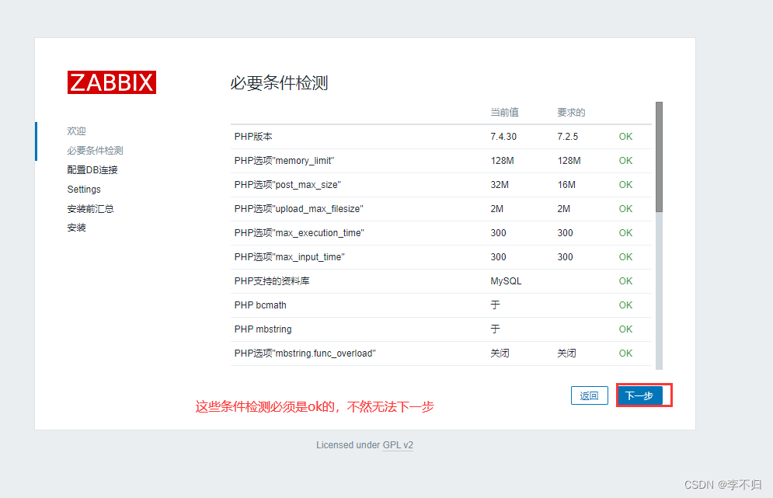Viewport: 773px width, 498px height.
Task: Click the Licensed under footer text
Action: coord(348,444)
